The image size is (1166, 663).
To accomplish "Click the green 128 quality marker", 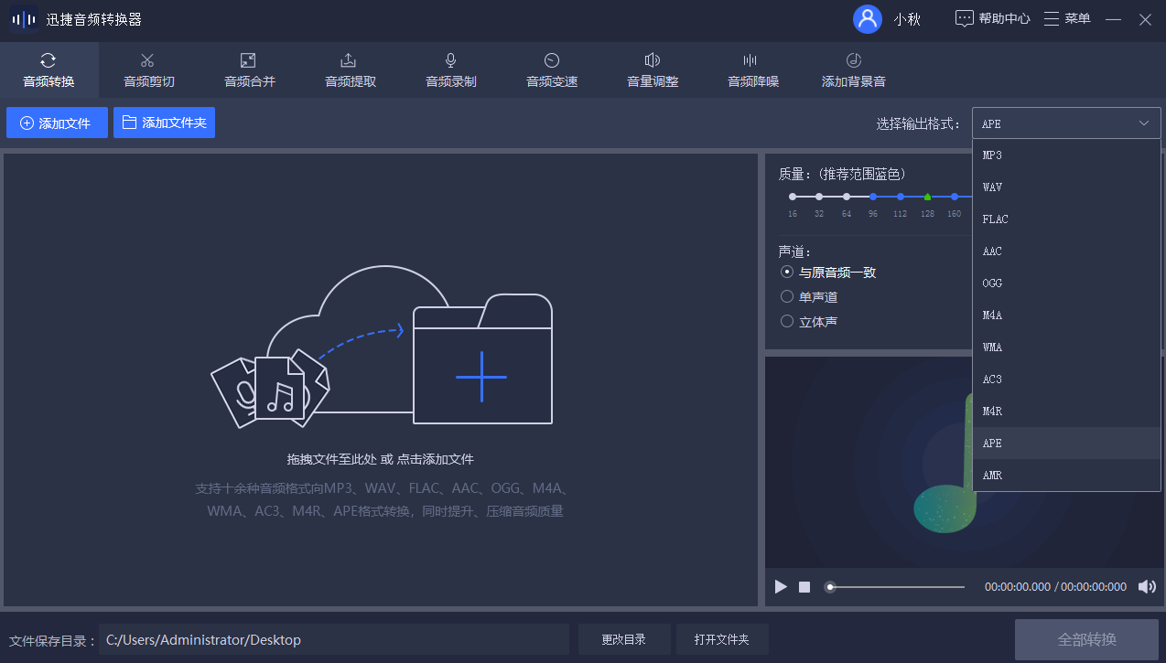I will pos(927,197).
